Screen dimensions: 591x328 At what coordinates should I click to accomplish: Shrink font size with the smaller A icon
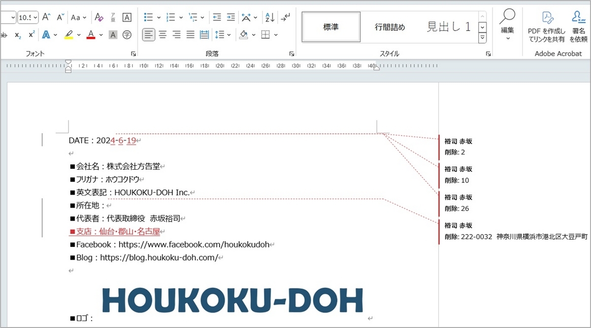coord(61,17)
